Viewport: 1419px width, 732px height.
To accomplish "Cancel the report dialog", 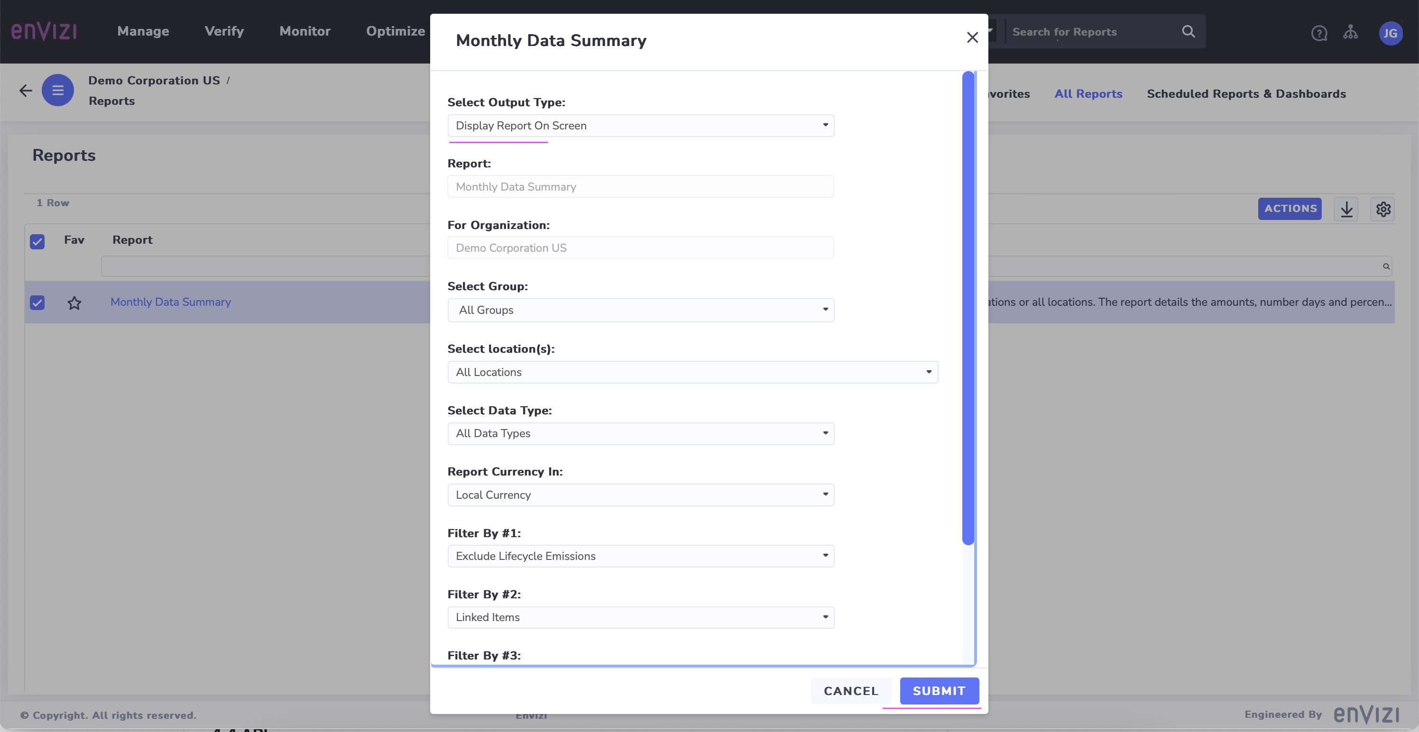I will click(x=850, y=691).
